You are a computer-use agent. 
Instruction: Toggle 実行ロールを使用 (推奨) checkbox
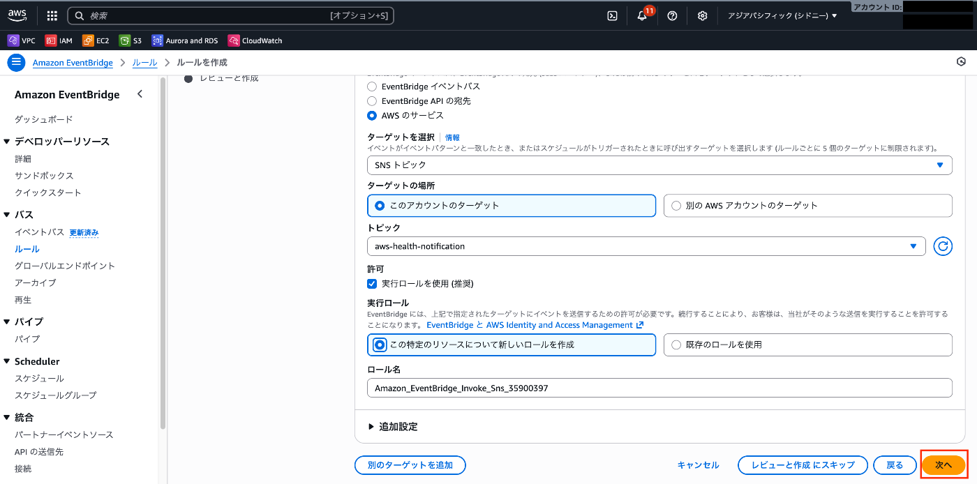point(372,284)
